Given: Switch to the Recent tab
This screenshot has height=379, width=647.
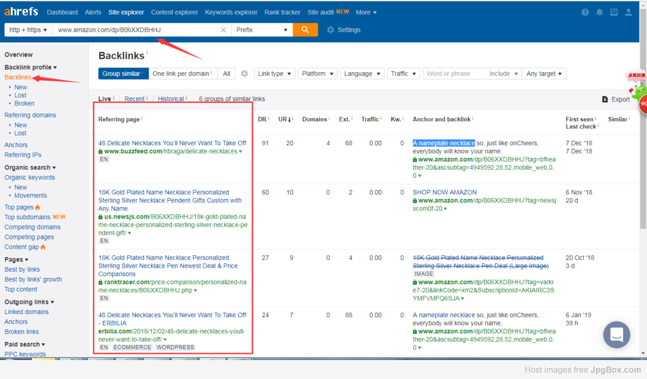Looking at the screenshot, I should tap(135, 99).
